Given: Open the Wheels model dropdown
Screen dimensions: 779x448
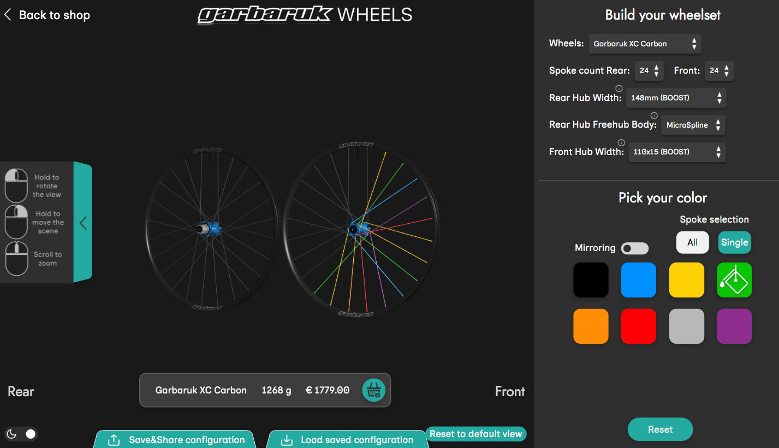Looking at the screenshot, I should (x=645, y=44).
